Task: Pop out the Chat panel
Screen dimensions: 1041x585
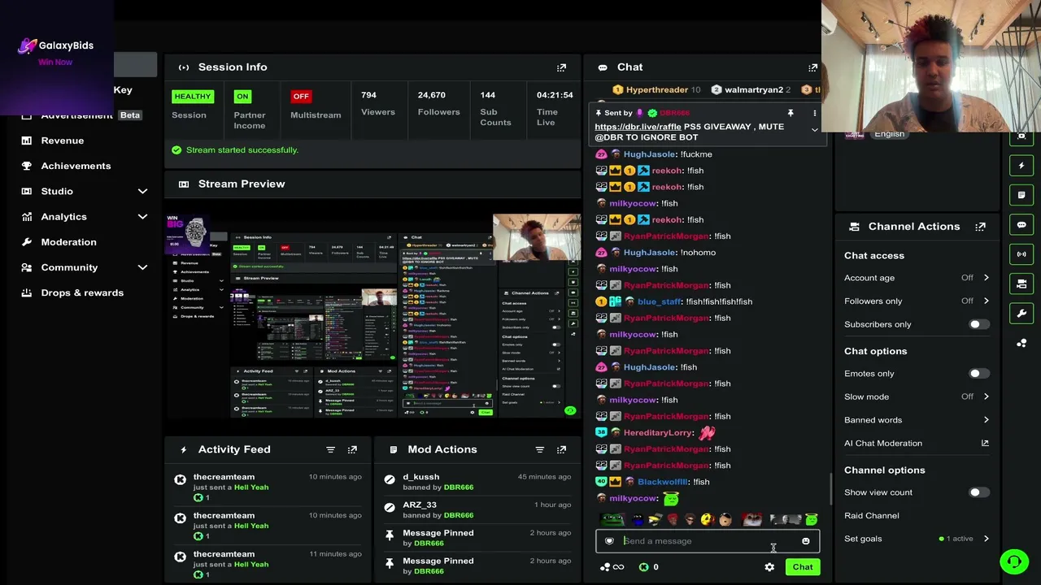Action: coord(812,67)
